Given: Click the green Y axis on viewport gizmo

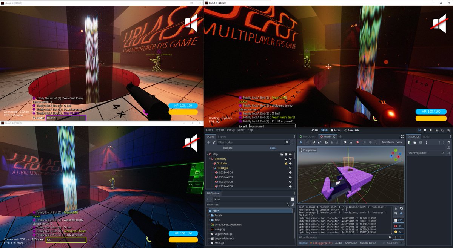Looking at the screenshot, I should [395, 151].
